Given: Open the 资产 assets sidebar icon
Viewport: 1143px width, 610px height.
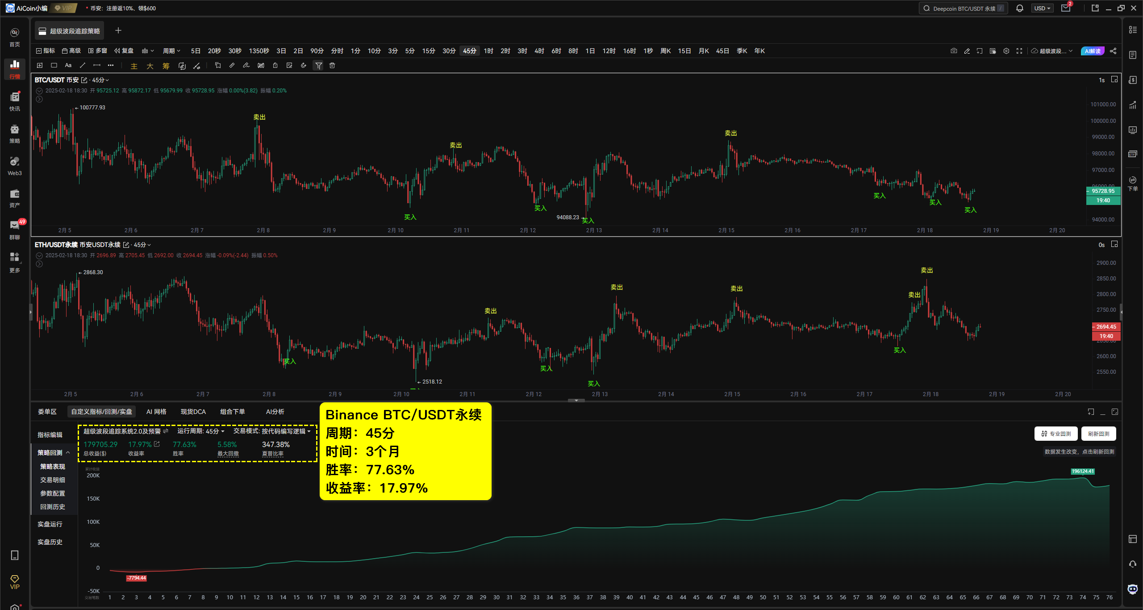Looking at the screenshot, I should tap(15, 198).
